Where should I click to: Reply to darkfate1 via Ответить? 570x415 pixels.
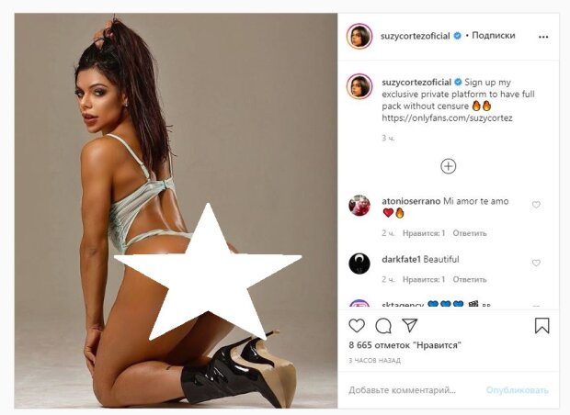pos(469,279)
